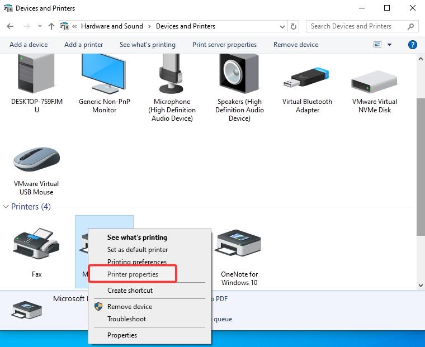Viewport: 425px width, 347px height.
Task: Go up one level with the Up arrow
Action: tap(51, 26)
